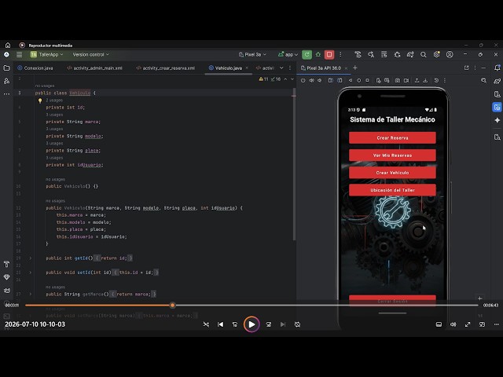Go to the previous highlighted error arrow
The height and width of the screenshot is (377, 503).
point(285,79)
